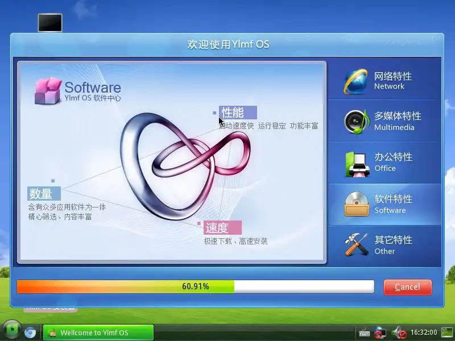The width and height of the screenshot is (455, 341).
Task: Switch to the Office features tab
Action: [384, 163]
